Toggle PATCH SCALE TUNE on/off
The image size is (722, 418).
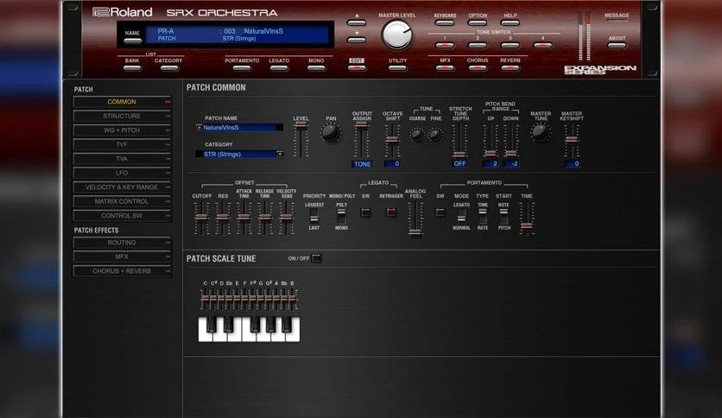click(317, 258)
